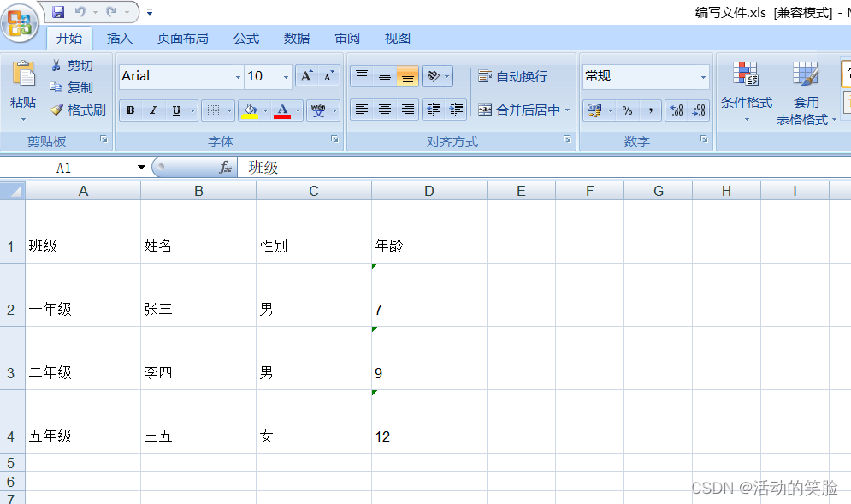This screenshot has width=851, height=504.
Task: Expand the underline style arrow
Action: [192, 110]
